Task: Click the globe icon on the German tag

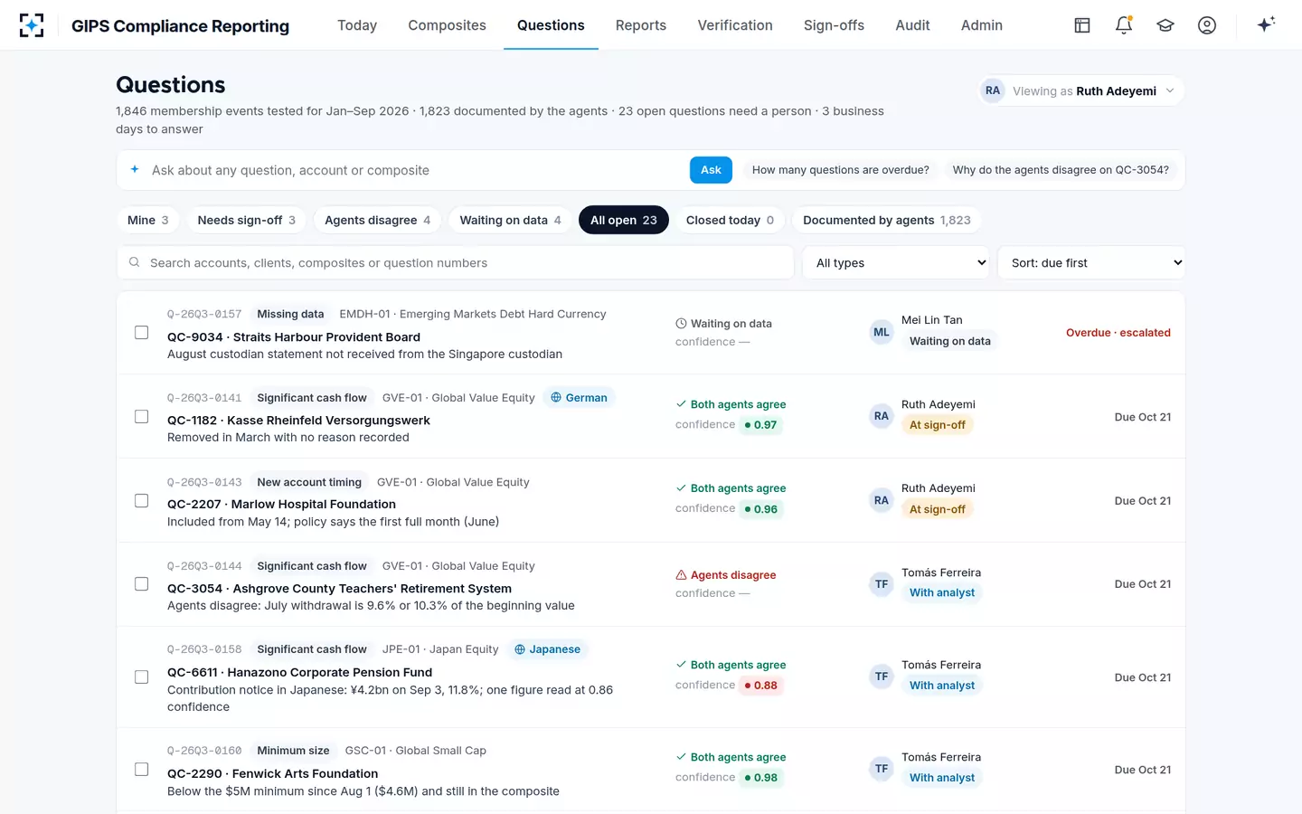Action: 556,398
